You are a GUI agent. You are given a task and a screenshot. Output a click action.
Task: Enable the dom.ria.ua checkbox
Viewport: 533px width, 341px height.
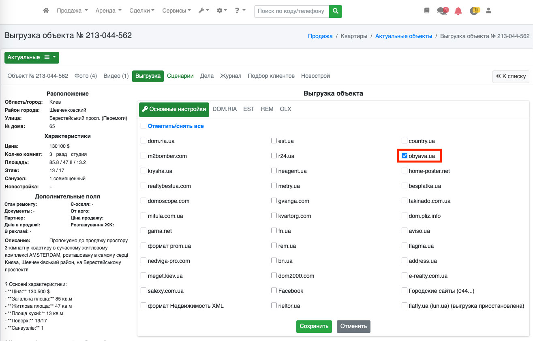tap(143, 141)
